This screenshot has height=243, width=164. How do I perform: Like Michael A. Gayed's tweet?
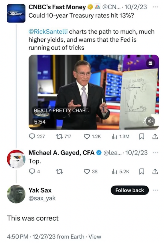pyautogui.click(x=90, y=171)
